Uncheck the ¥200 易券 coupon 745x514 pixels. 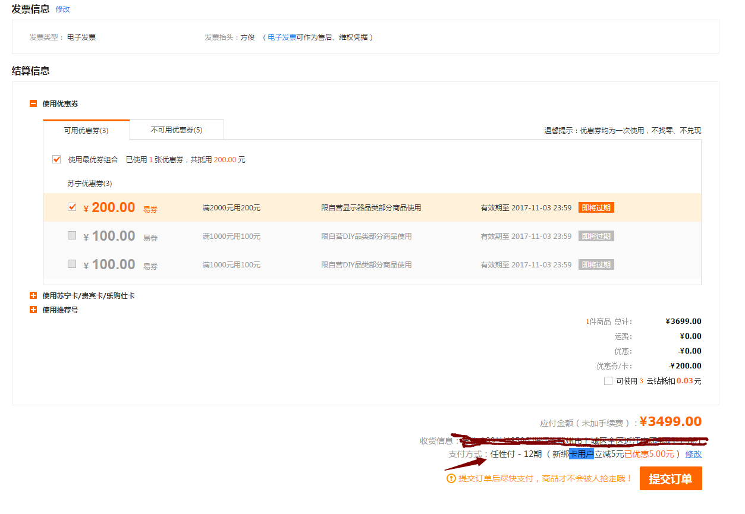tap(72, 207)
